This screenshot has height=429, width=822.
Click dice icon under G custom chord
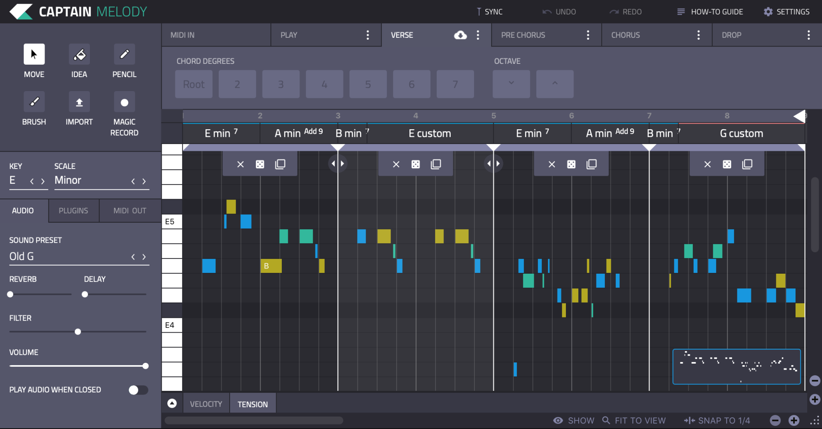click(727, 164)
